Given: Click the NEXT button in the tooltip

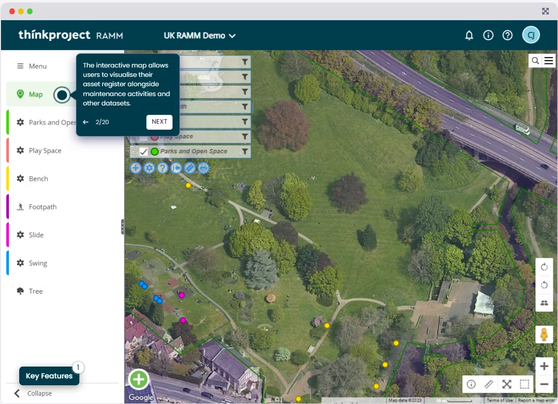Looking at the screenshot, I should tap(159, 122).
